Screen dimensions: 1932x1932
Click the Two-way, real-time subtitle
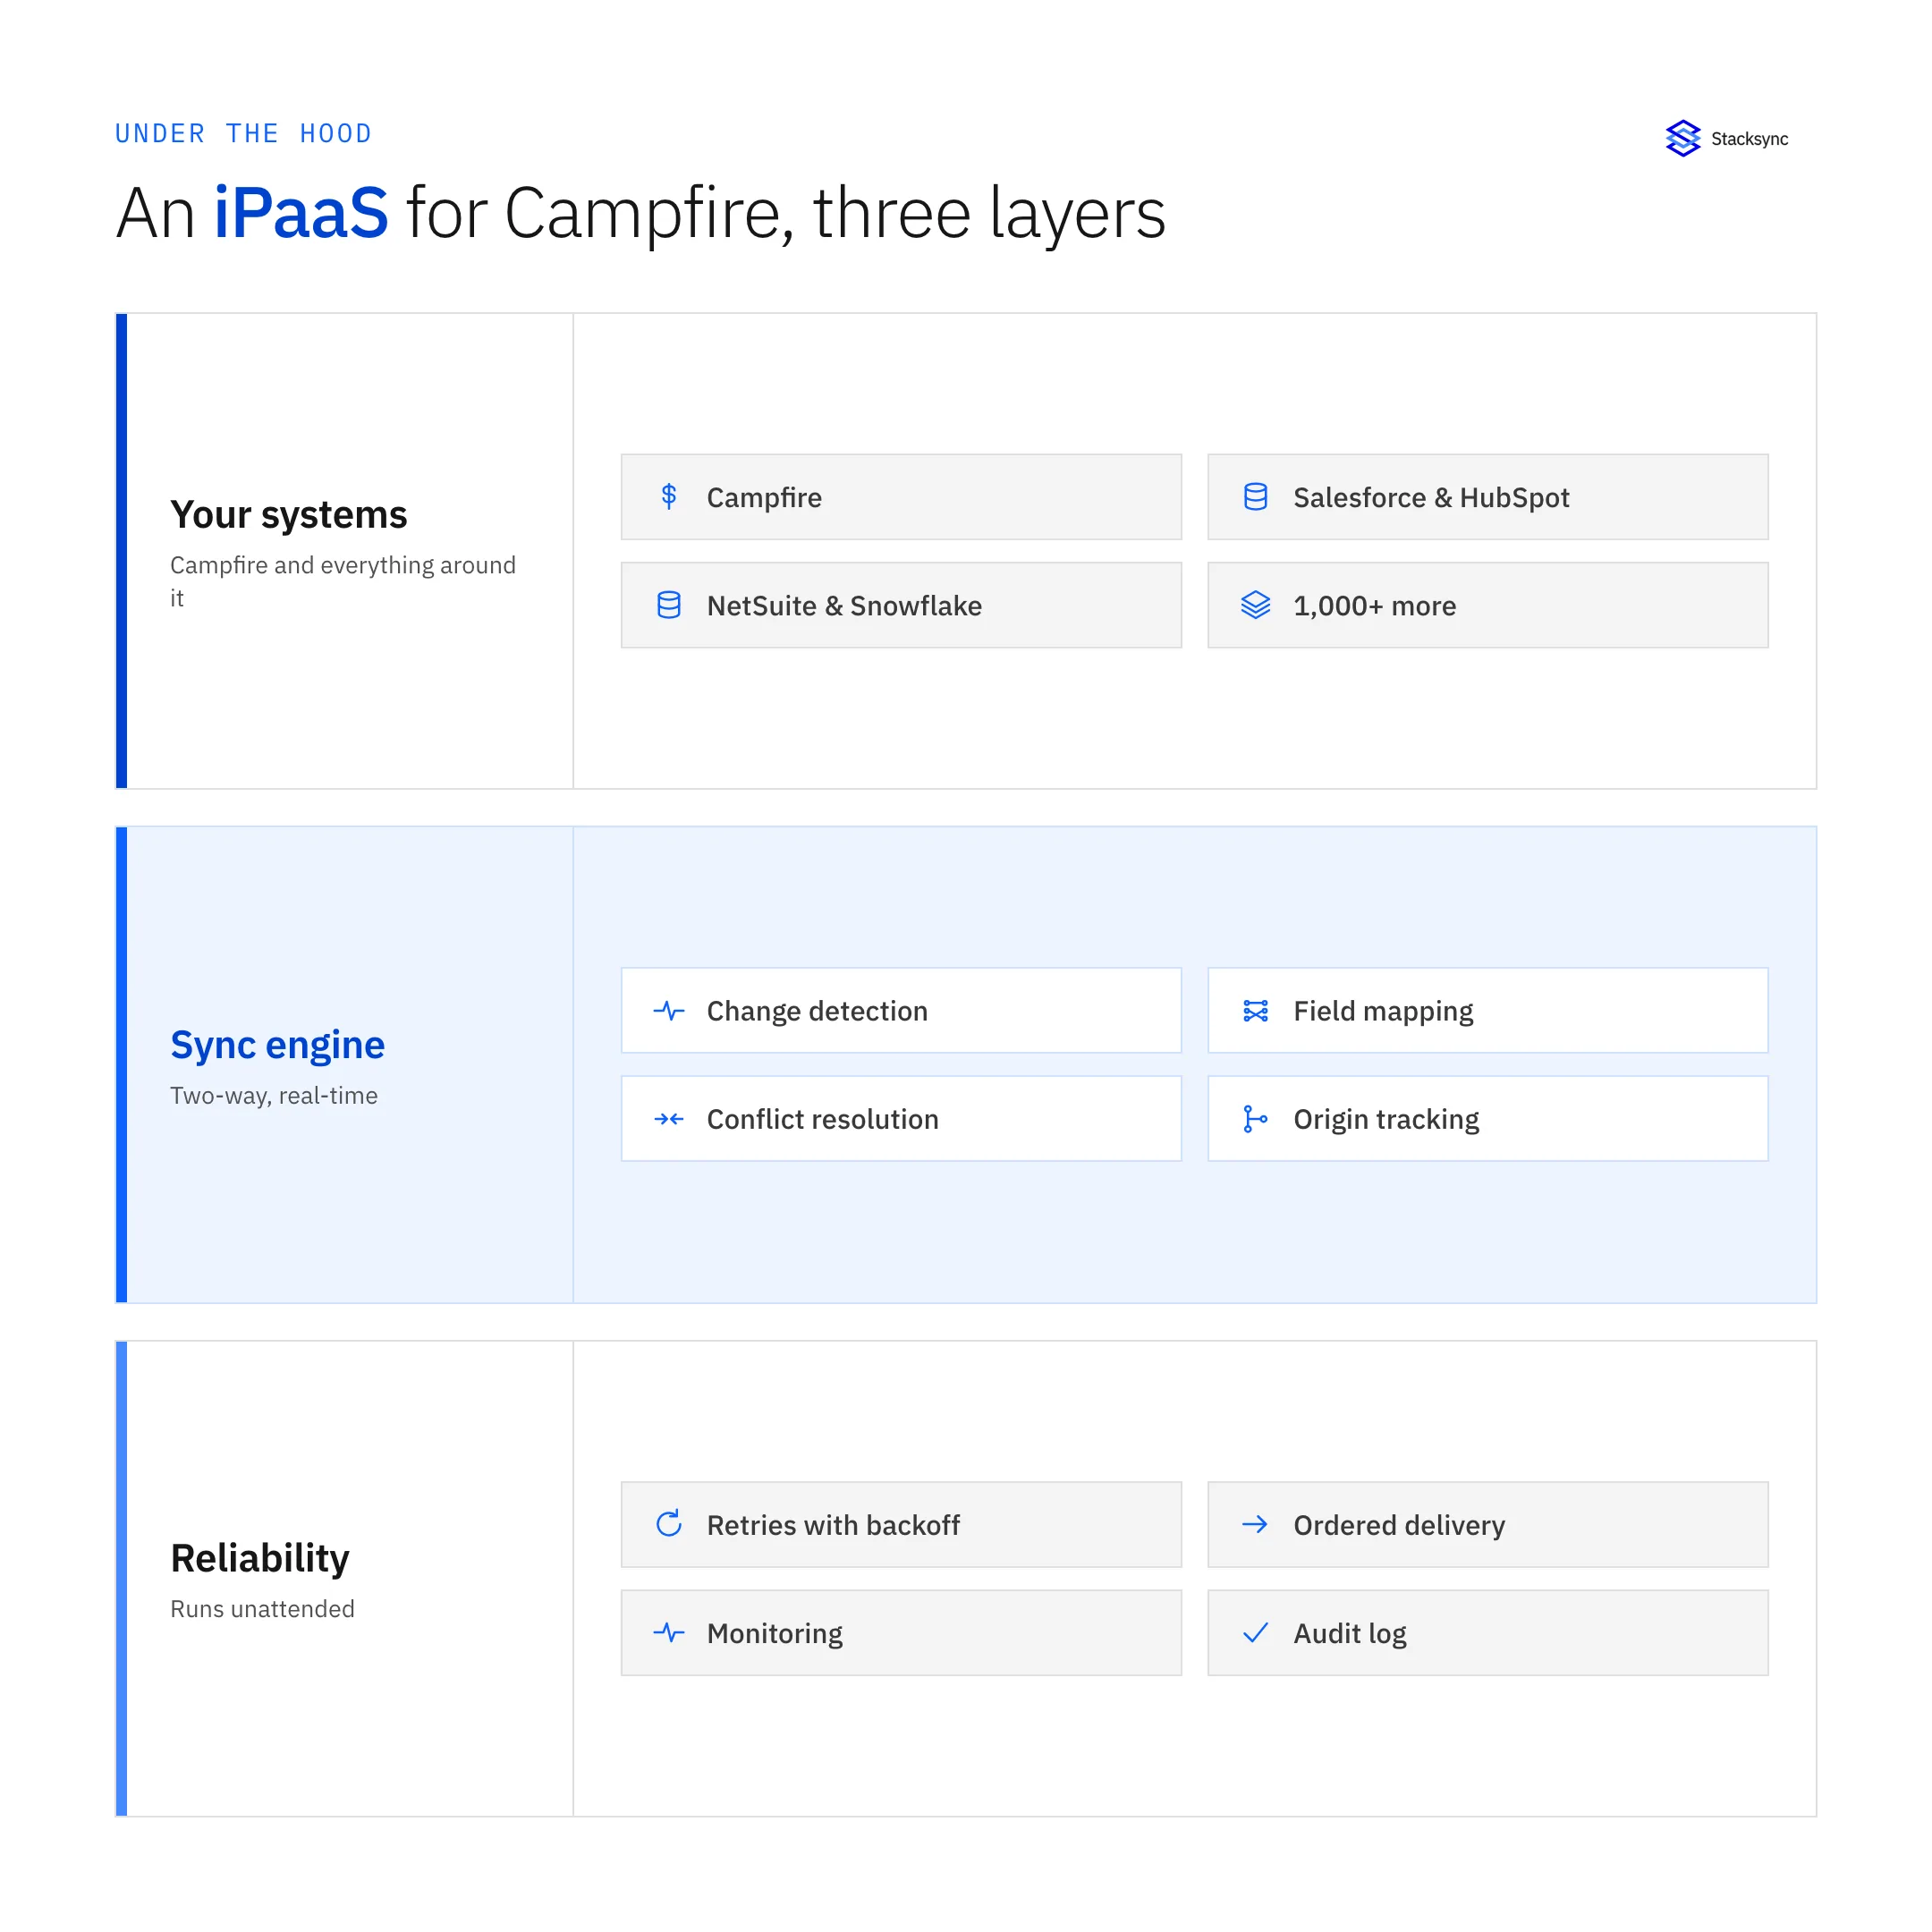click(273, 1096)
